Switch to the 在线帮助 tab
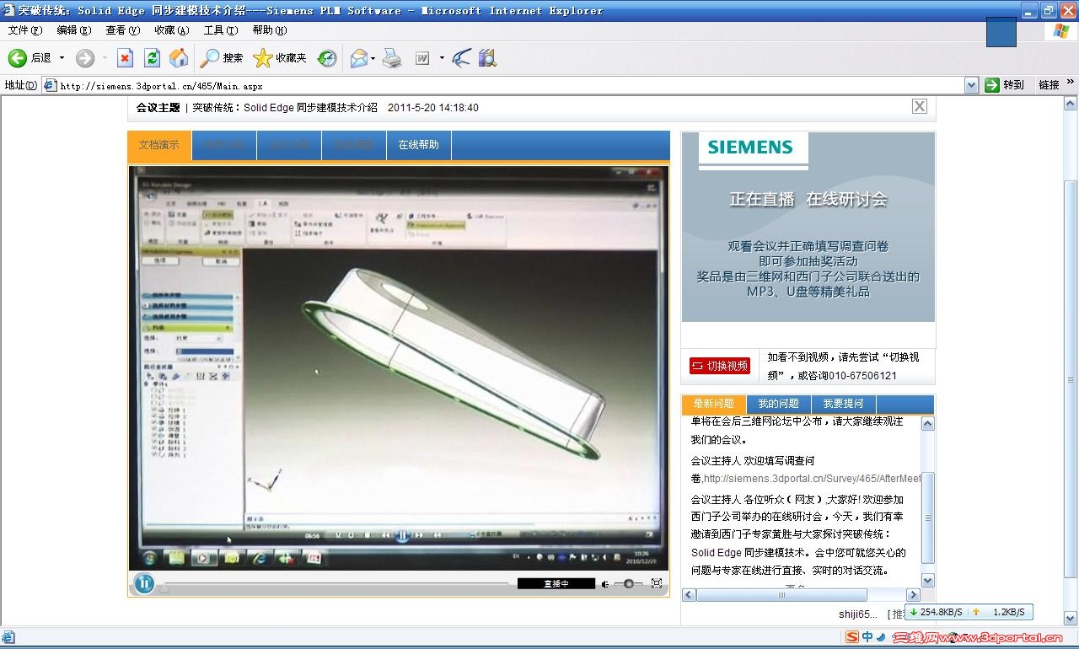The height and width of the screenshot is (649, 1079). 419,145
